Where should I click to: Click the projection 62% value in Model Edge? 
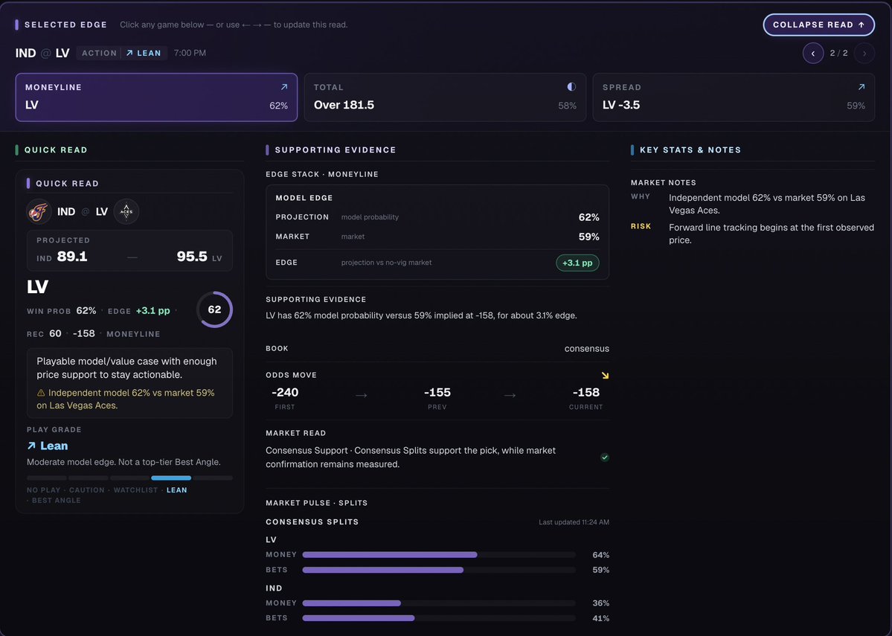pyautogui.click(x=588, y=217)
